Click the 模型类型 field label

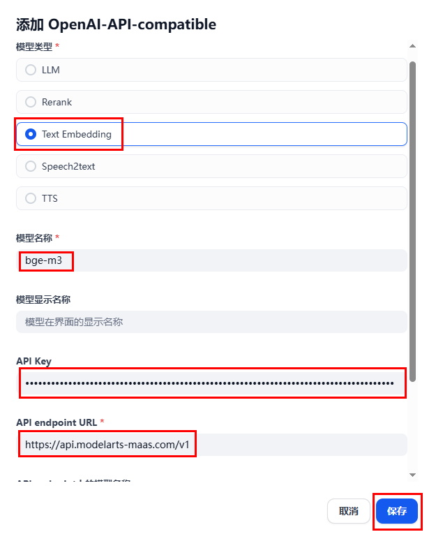pyautogui.click(x=34, y=46)
